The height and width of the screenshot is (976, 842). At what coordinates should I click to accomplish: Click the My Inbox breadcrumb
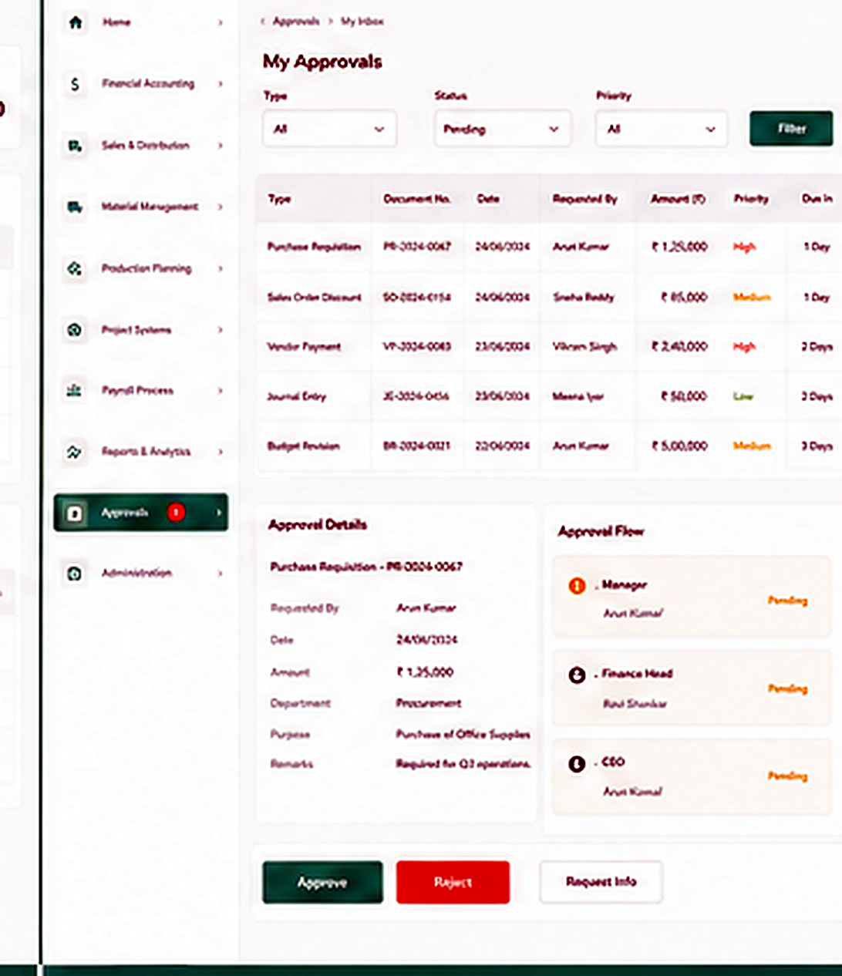(x=362, y=22)
